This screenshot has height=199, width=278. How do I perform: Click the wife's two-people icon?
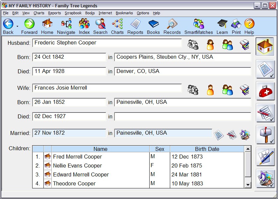point(228,90)
